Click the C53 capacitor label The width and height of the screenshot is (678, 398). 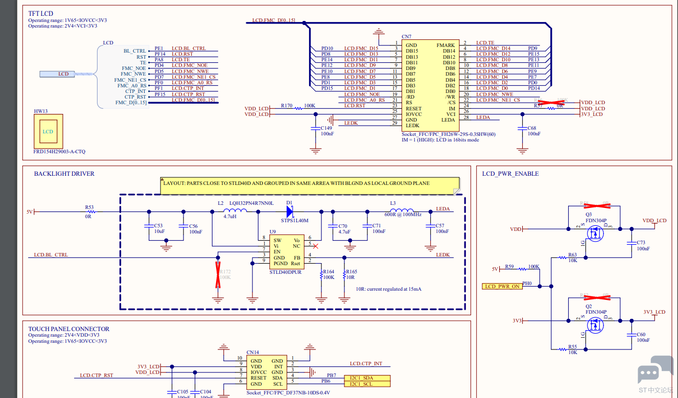158,225
